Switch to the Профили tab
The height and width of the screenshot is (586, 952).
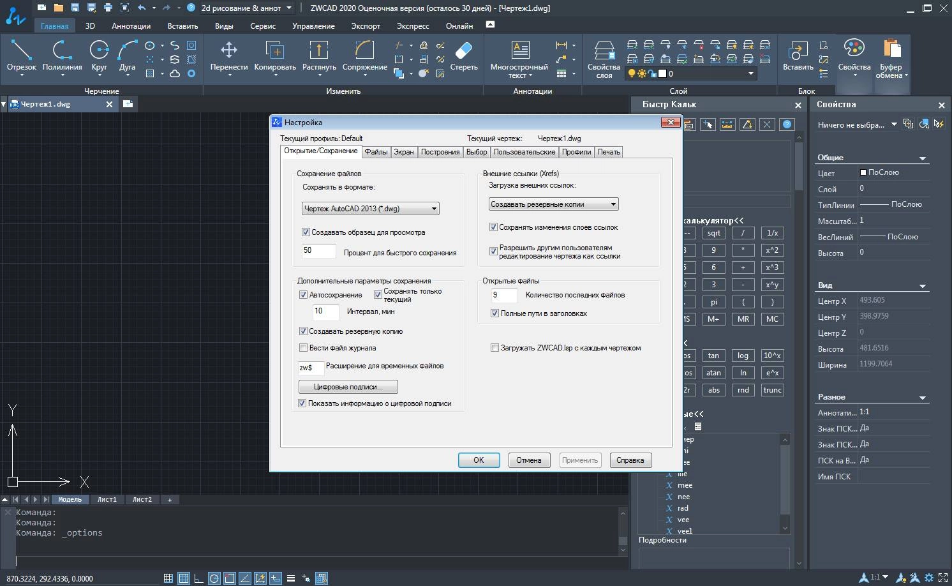[x=576, y=152]
